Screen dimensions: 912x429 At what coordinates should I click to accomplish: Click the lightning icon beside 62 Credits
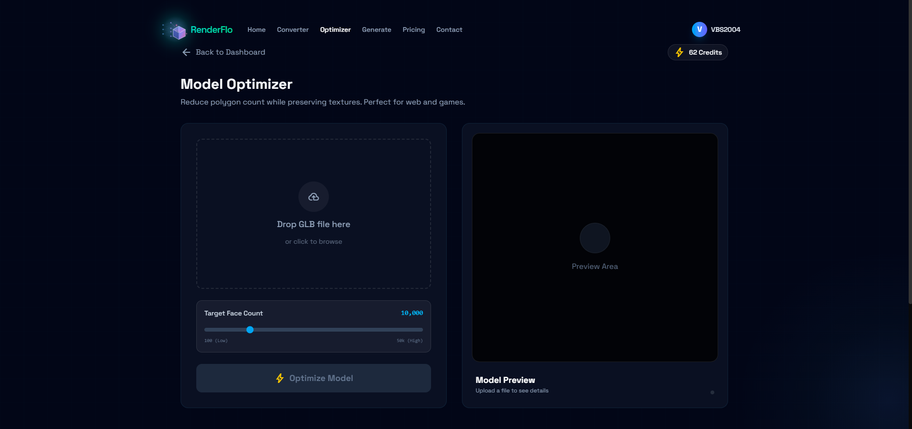click(x=679, y=52)
